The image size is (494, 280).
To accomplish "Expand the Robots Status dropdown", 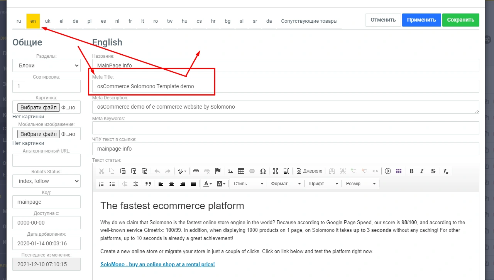I will click(46, 181).
